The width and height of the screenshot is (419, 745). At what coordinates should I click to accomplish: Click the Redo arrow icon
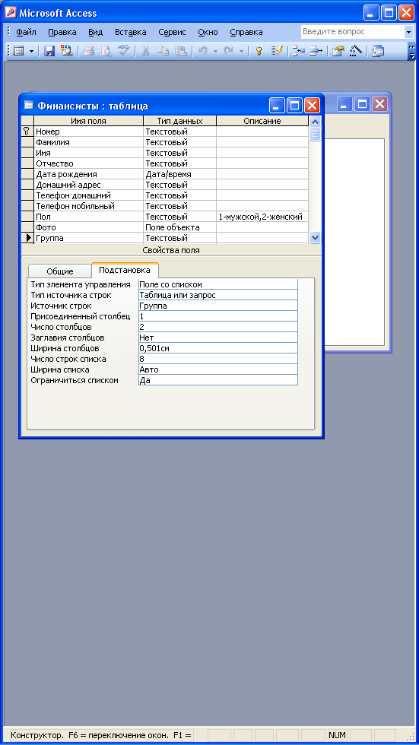point(229,51)
